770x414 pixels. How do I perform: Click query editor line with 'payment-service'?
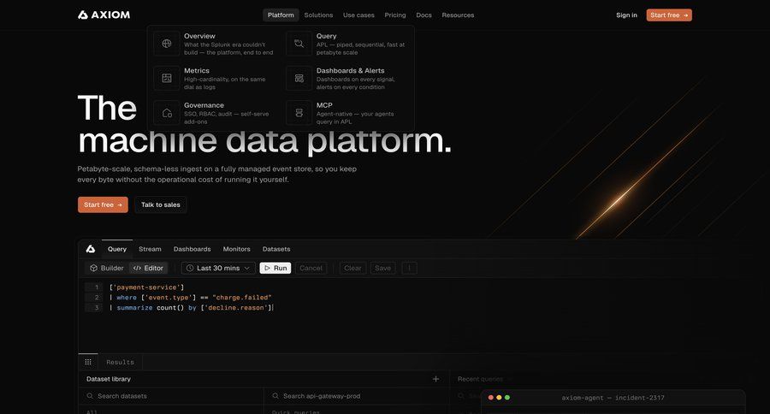[x=147, y=287]
